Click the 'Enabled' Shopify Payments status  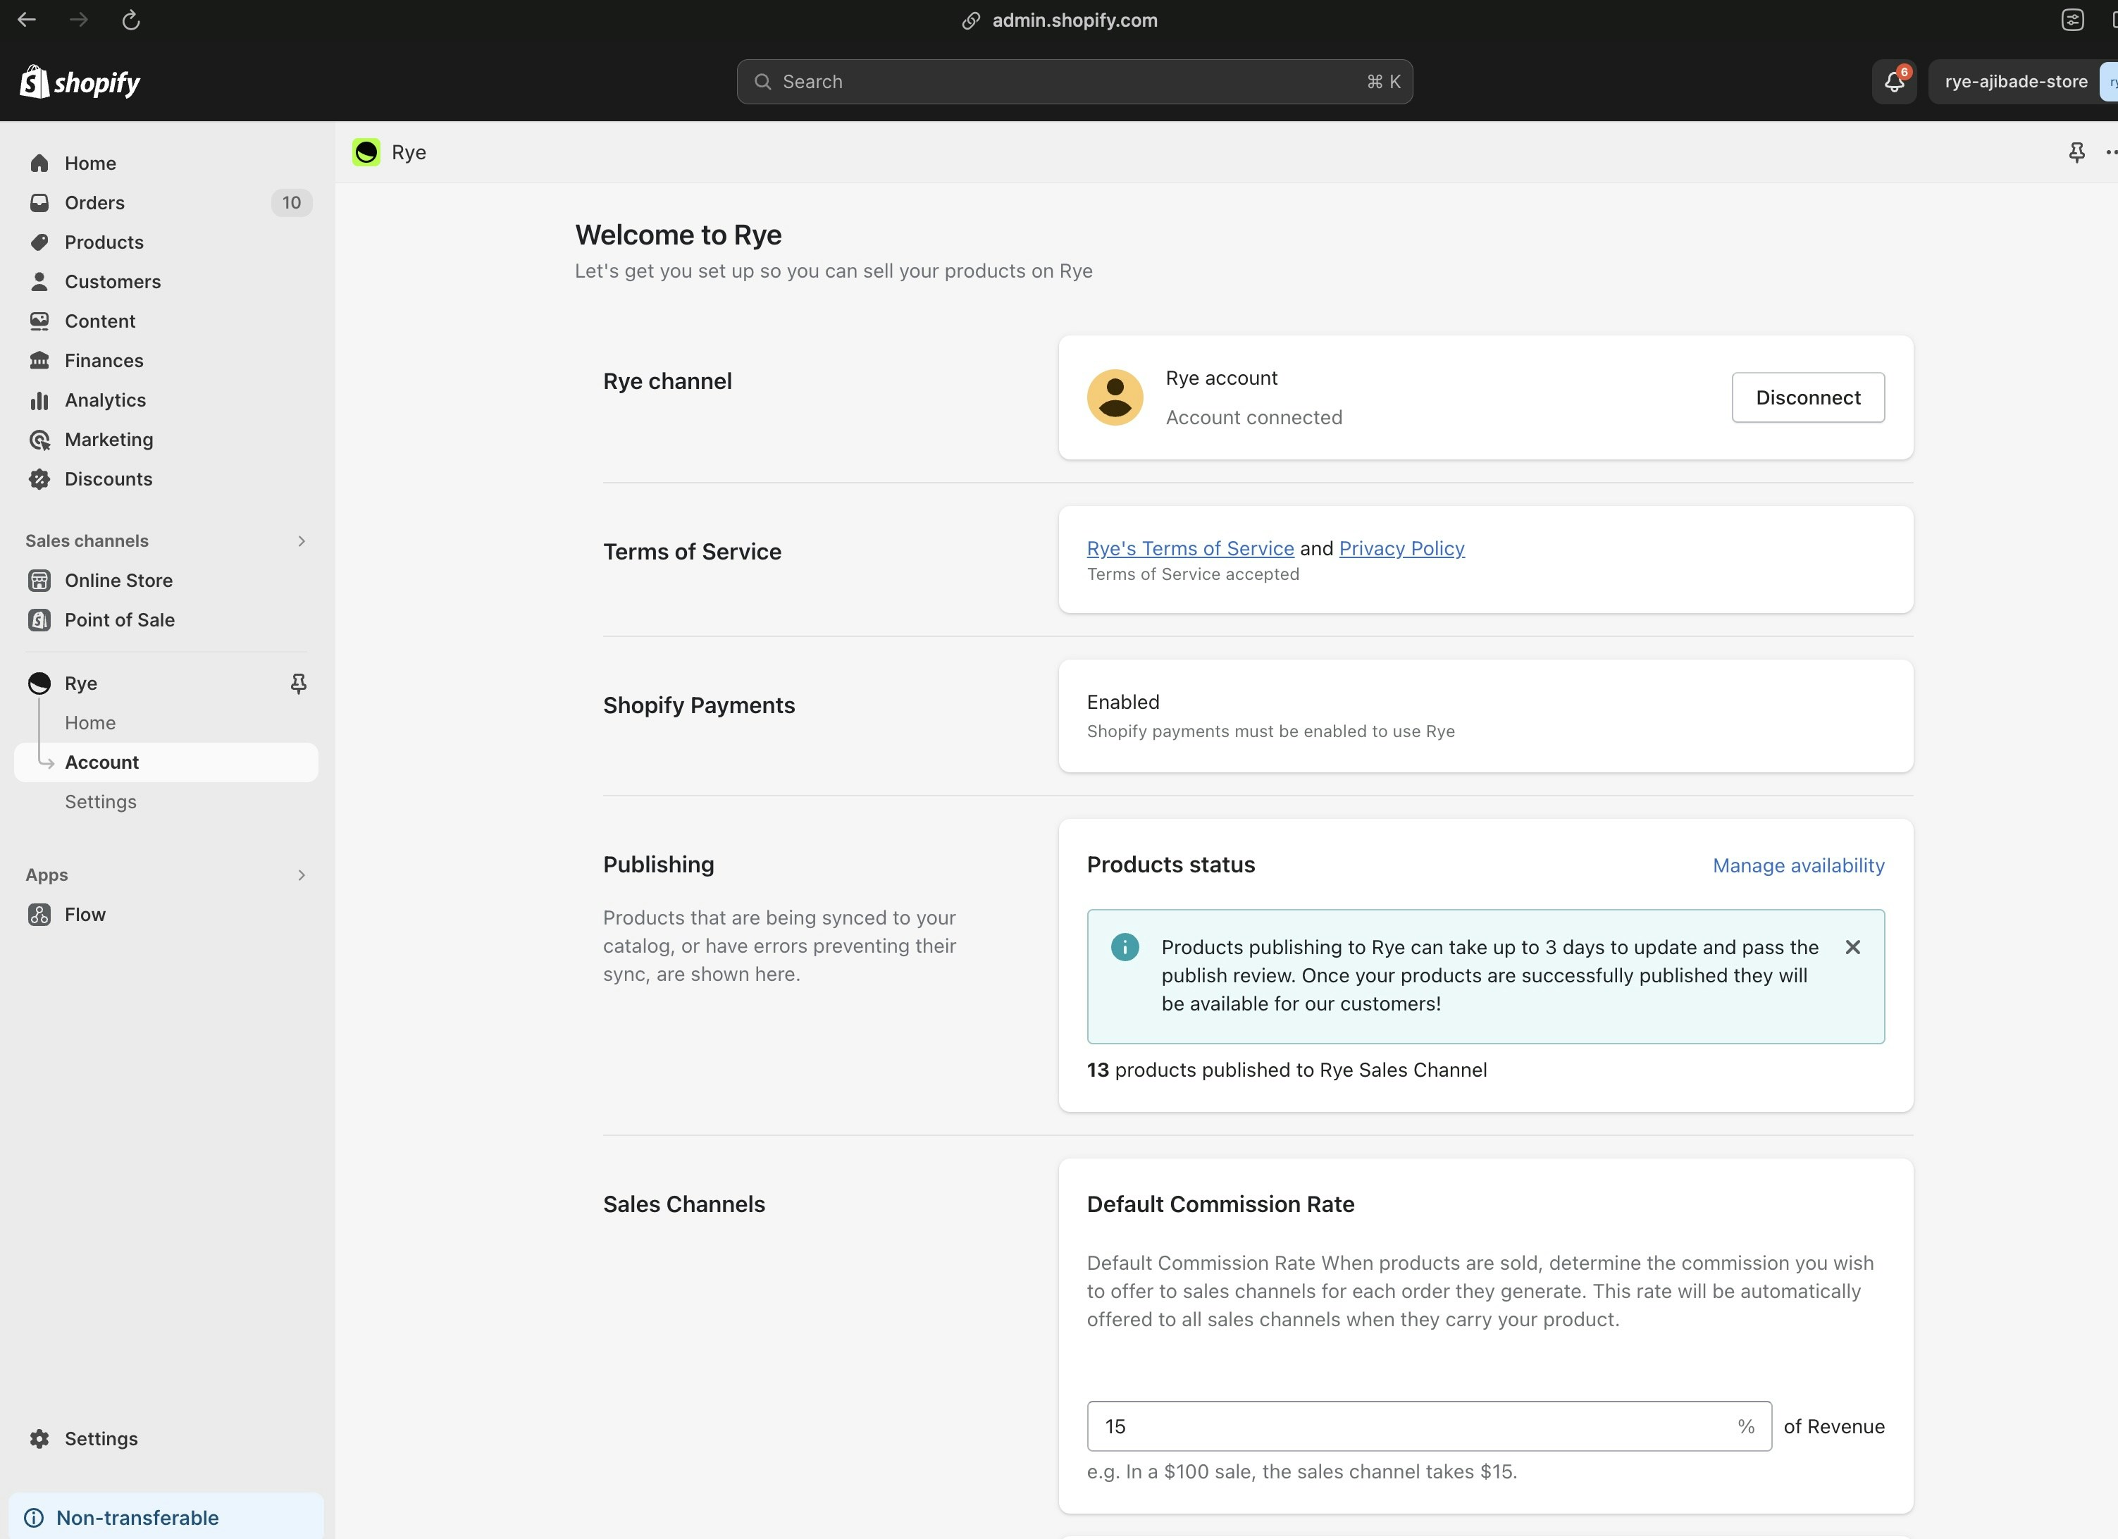1123,703
